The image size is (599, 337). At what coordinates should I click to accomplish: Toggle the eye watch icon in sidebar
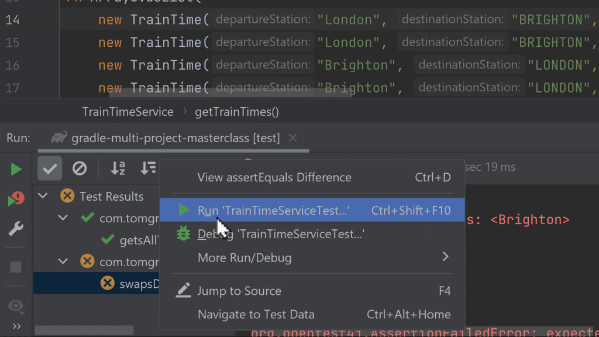click(x=16, y=305)
